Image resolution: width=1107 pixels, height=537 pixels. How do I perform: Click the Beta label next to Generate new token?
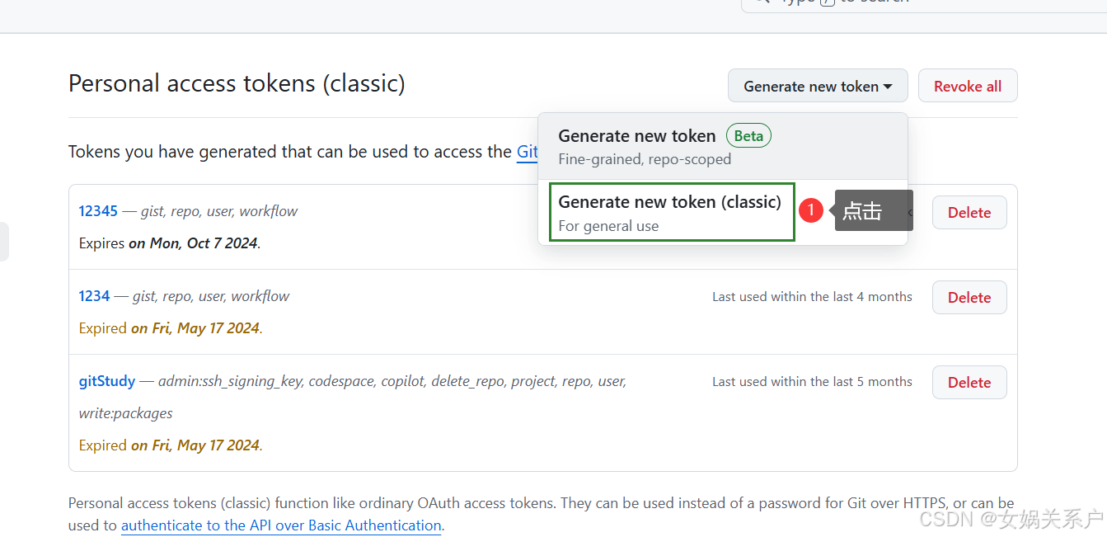pyautogui.click(x=748, y=135)
